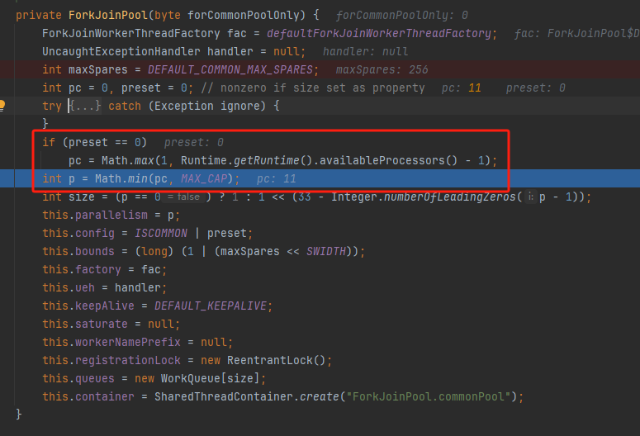Click 'WorkQueue[size]' array creation
This screenshot has width=640, height=436.
pos(211,378)
